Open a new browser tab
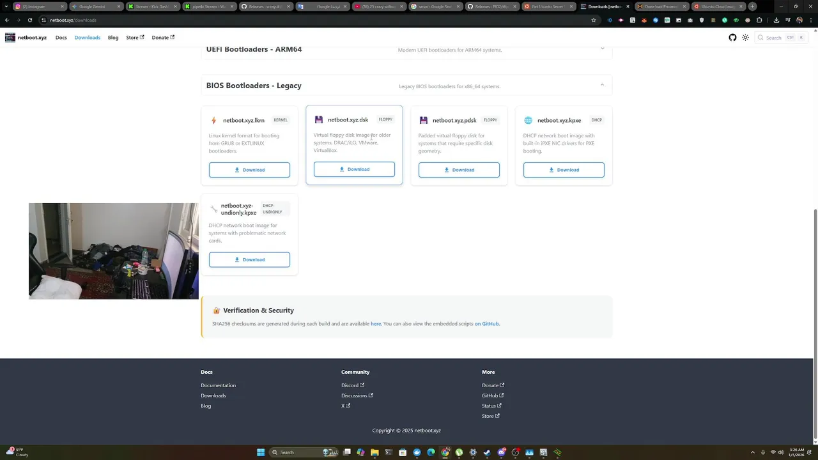 [x=752, y=6]
